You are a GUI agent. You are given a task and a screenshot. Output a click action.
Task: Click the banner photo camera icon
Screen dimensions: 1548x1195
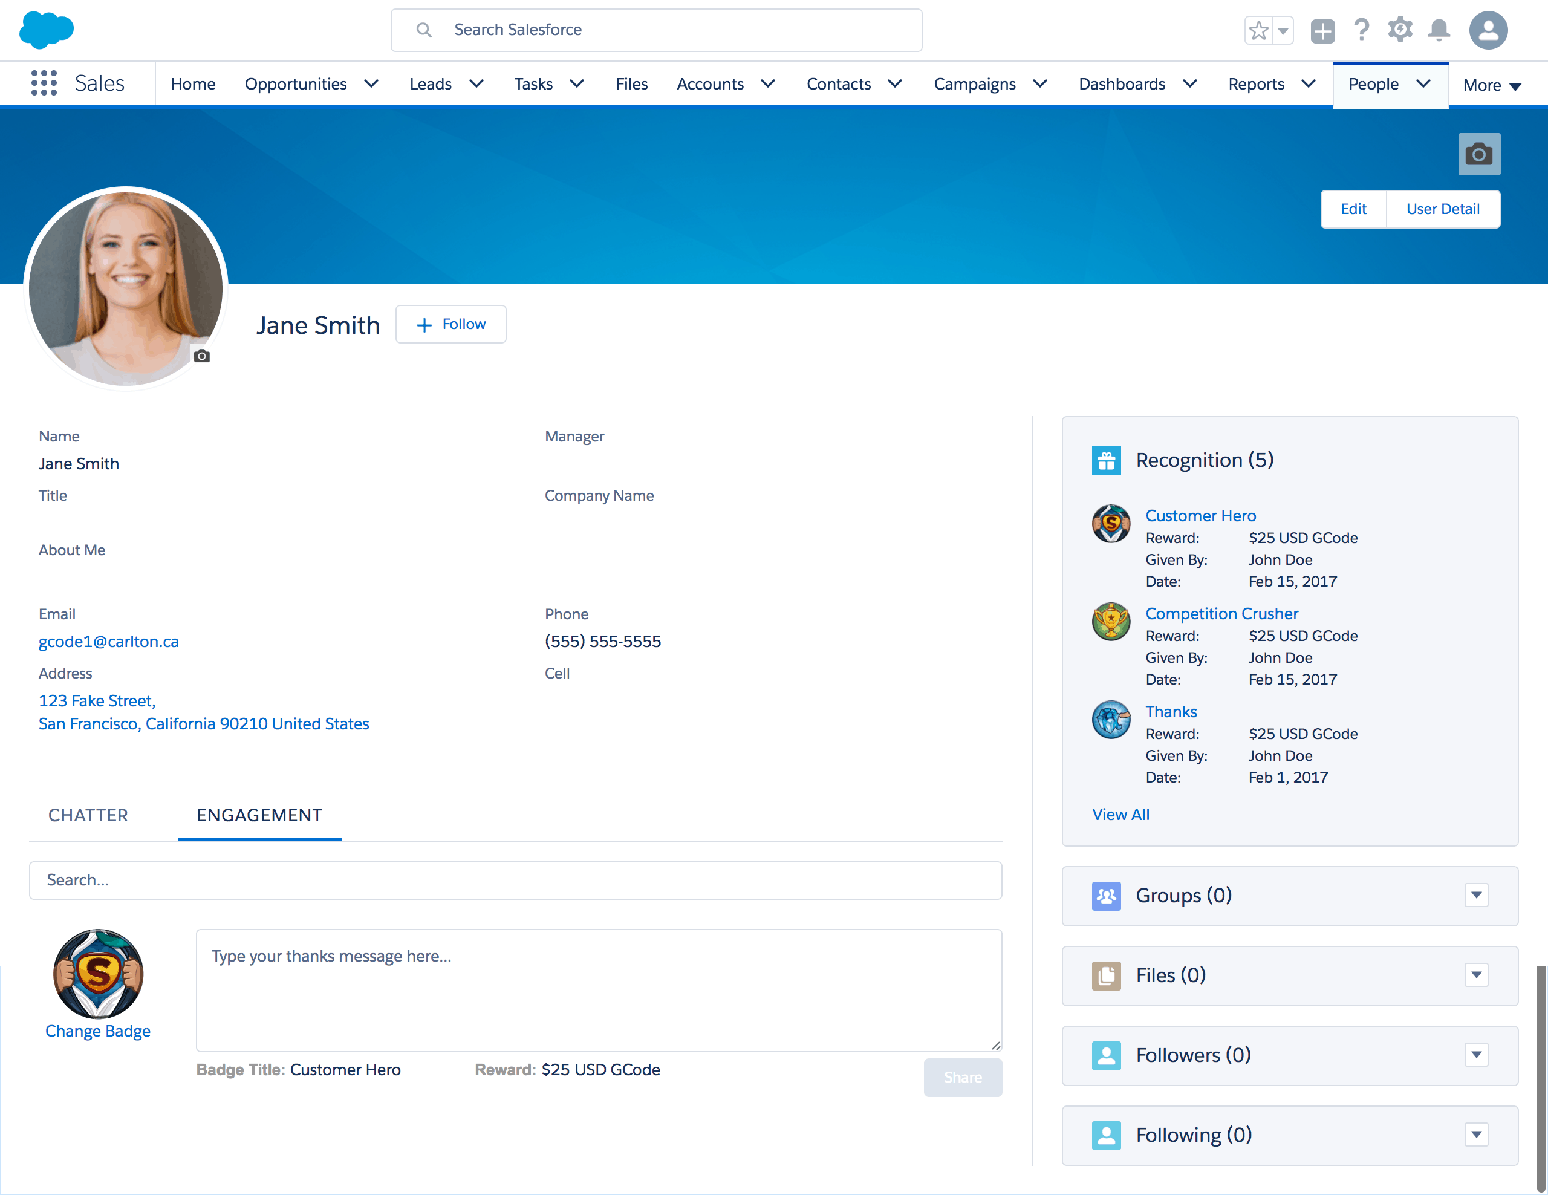click(x=1478, y=154)
